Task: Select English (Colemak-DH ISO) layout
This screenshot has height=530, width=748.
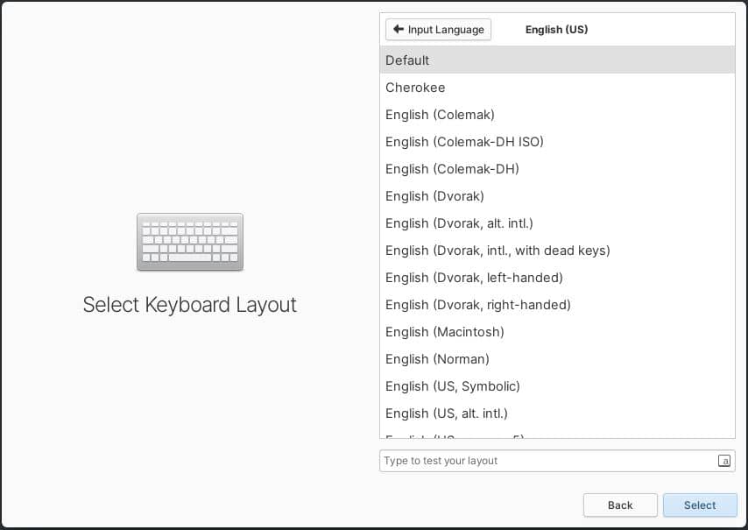Action: pyautogui.click(x=557, y=142)
